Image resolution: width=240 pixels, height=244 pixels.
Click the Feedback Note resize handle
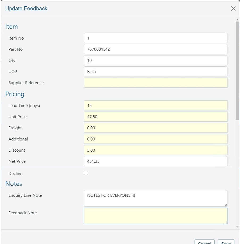(226, 222)
